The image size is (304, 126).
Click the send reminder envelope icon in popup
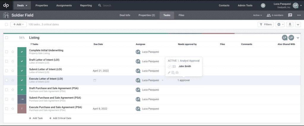pos(177,72)
